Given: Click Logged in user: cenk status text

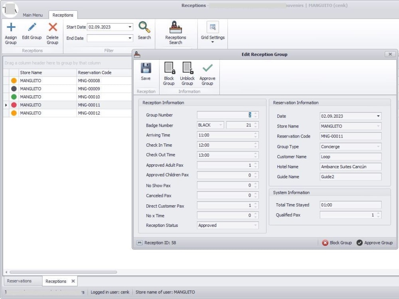Looking at the screenshot, I should coord(110,292).
